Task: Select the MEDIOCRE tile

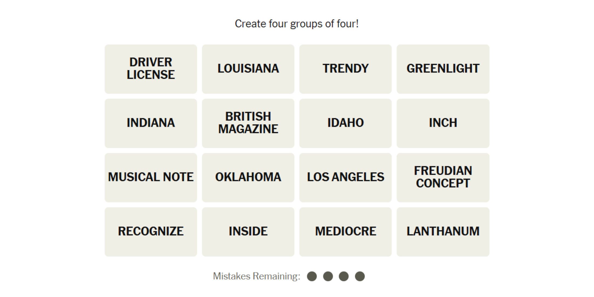Action: 345,232
